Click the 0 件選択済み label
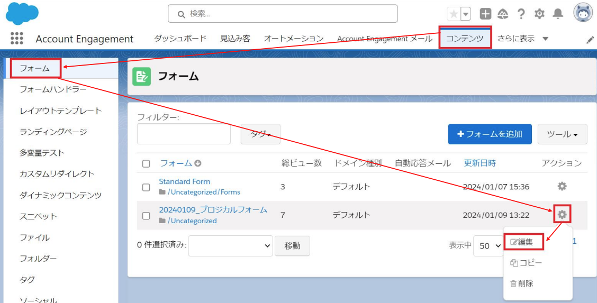 tap(161, 245)
